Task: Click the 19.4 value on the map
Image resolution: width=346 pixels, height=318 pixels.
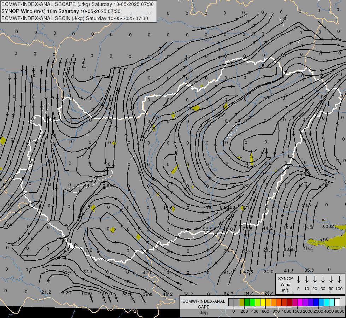Action: point(308,249)
